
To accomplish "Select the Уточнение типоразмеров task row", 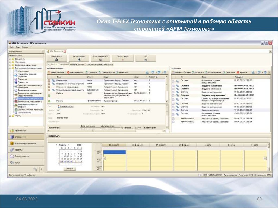I will (106, 87).
